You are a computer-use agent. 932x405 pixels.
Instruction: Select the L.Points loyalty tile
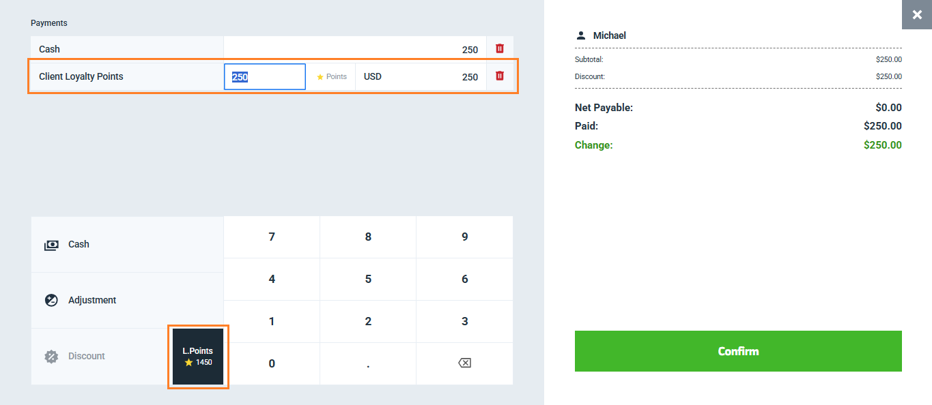198,357
